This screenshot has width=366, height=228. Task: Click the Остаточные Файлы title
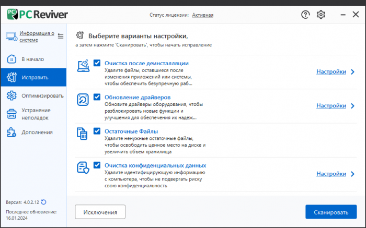[131, 131]
